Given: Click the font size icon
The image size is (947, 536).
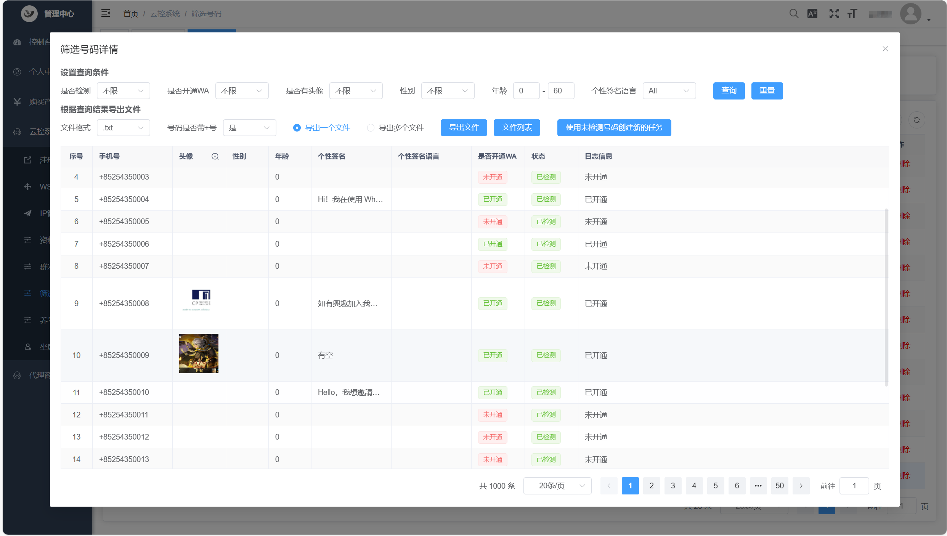Looking at the screenshot, I should click(x=852, y=14).
